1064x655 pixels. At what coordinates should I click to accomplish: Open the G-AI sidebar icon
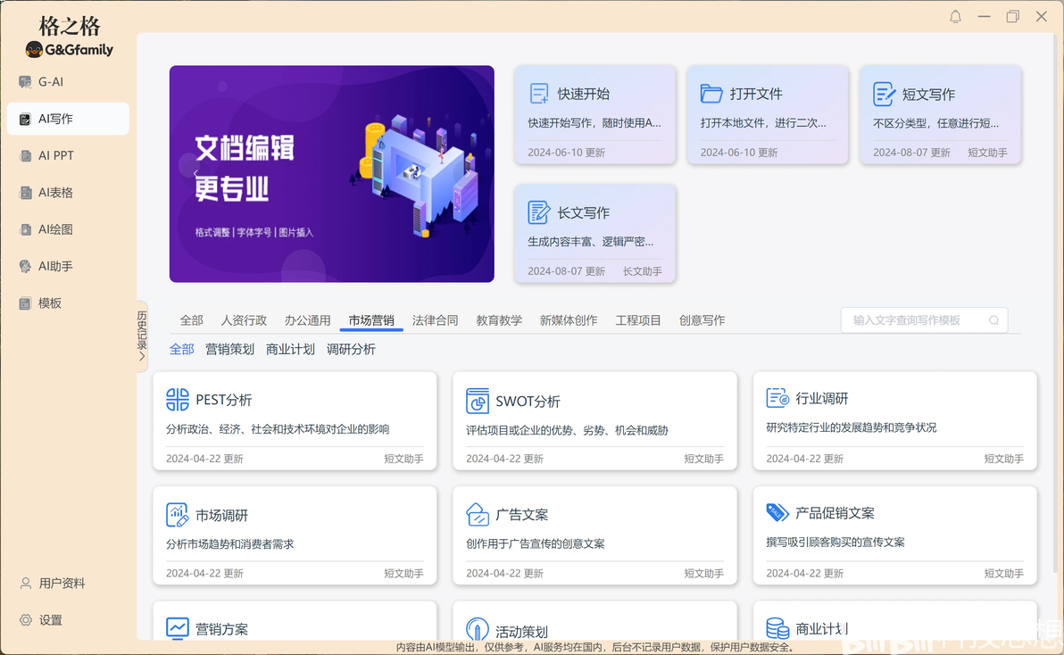click(25, 82)
